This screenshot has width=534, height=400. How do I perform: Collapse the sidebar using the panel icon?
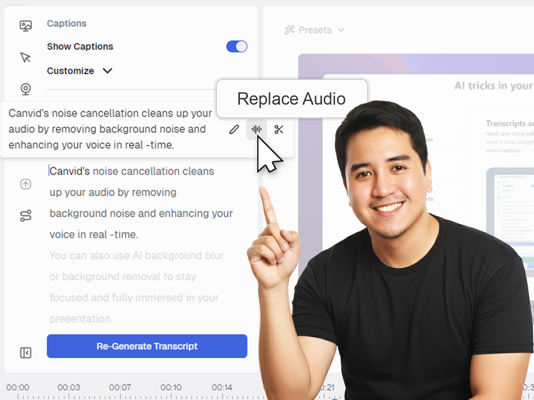[x=26, y=353]
